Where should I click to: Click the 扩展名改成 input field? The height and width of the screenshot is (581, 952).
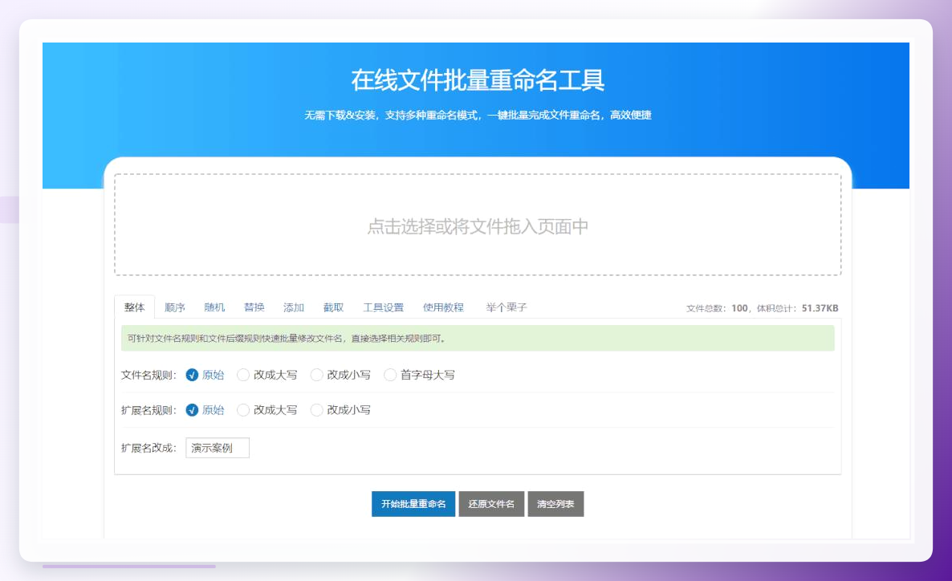coord(218,448)
